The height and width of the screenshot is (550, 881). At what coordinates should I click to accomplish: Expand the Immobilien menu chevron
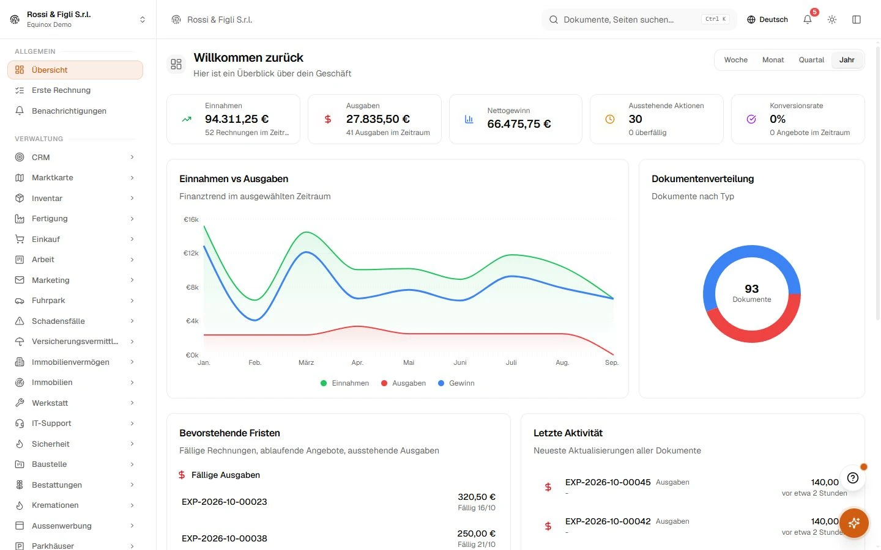(132, 383)
